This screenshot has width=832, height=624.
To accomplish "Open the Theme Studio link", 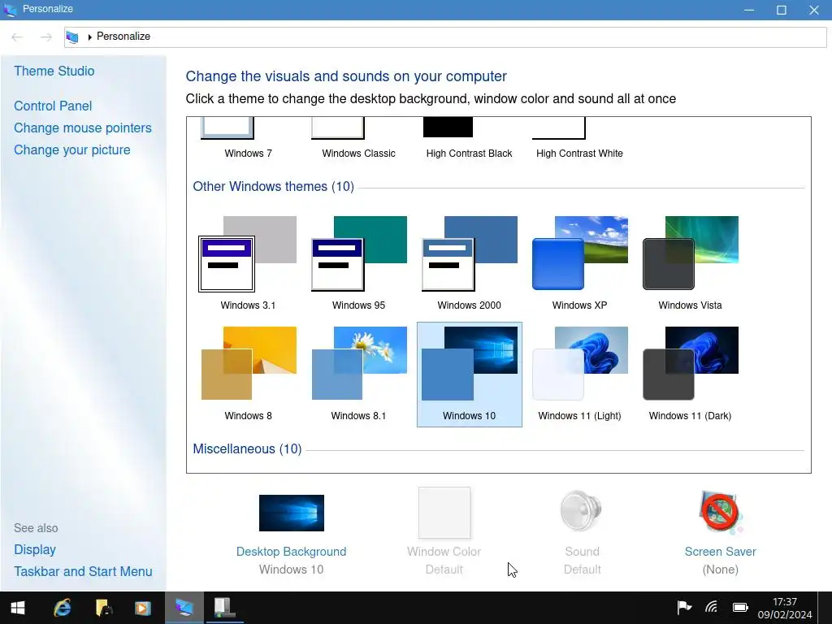I will pyautogui.click(x=54, y=71).
